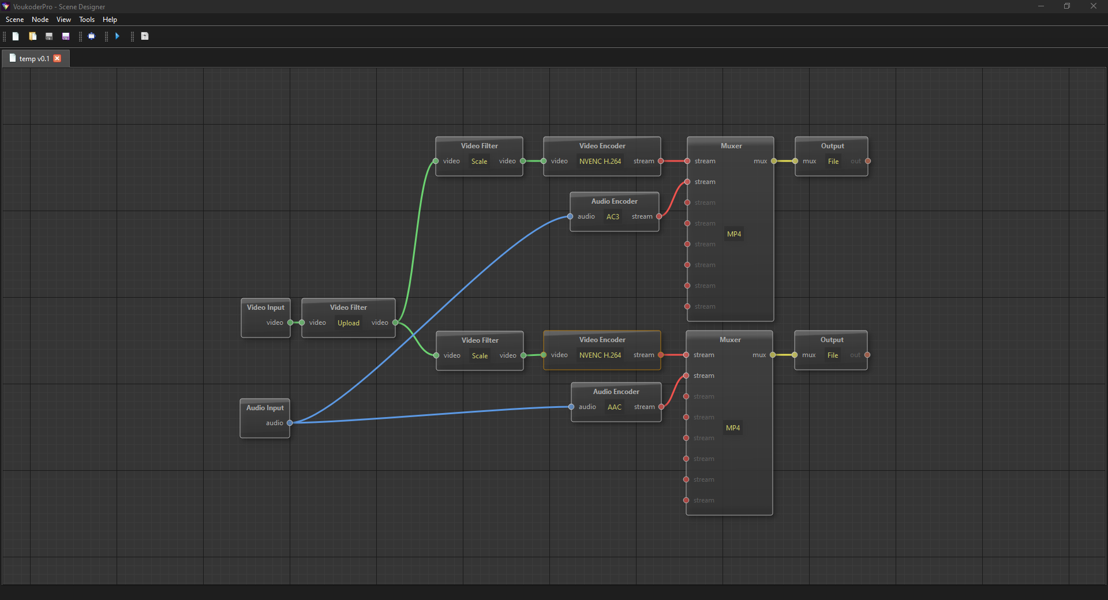Open the Tools menu
Viewport: 1108px width, 600px height.
pyautogui.click(x=87, y=20)
